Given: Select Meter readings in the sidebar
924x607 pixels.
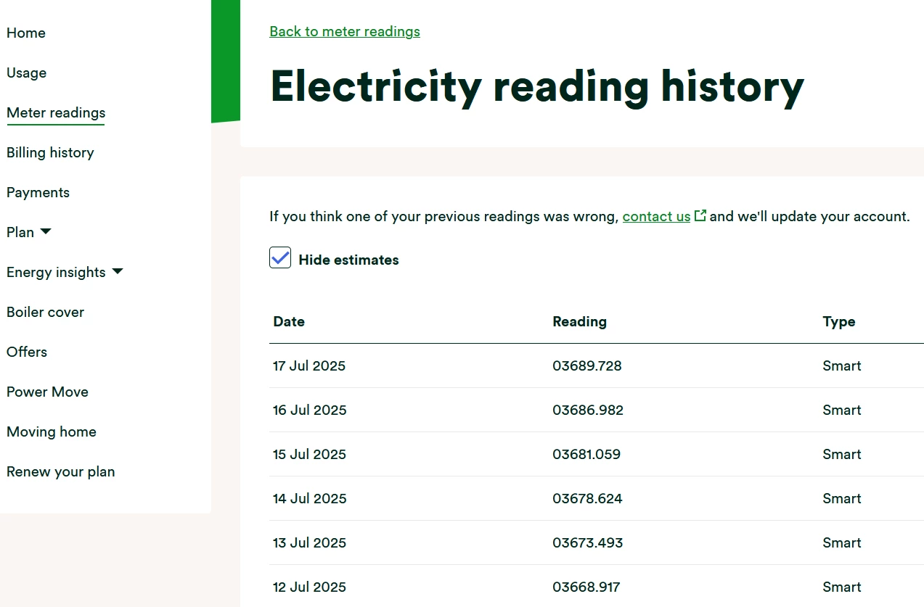Looking at the screenshot, I should coord(56,112).
